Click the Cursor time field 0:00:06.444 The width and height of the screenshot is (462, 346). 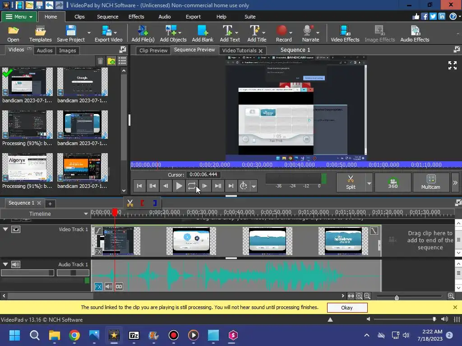click(203, 174)
